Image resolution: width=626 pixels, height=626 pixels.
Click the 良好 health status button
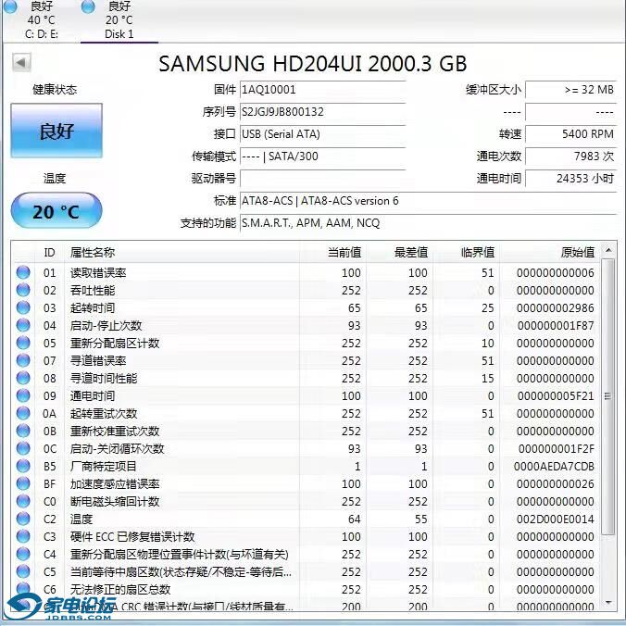56,131
